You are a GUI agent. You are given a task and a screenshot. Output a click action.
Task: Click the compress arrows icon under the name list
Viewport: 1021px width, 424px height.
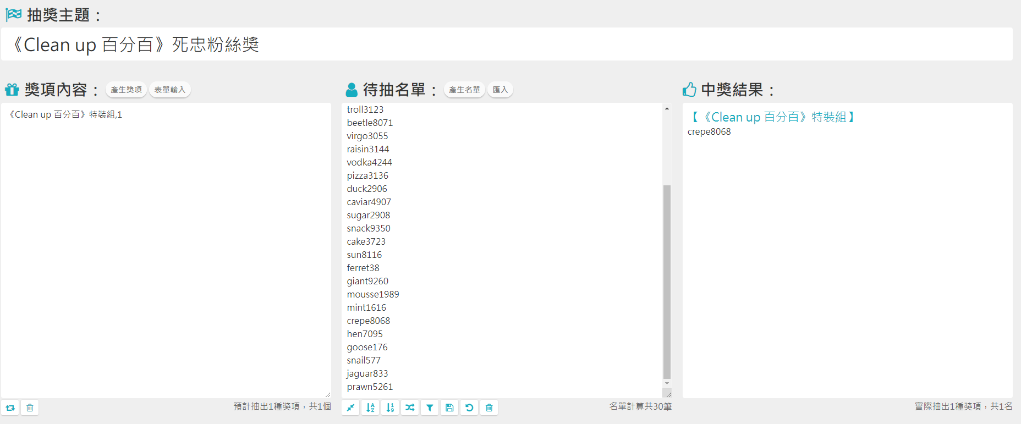click(350, 408)
